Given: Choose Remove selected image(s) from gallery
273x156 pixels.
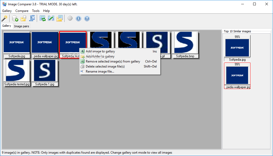Looking at the screenshot, I should click(x=120, y=61).
